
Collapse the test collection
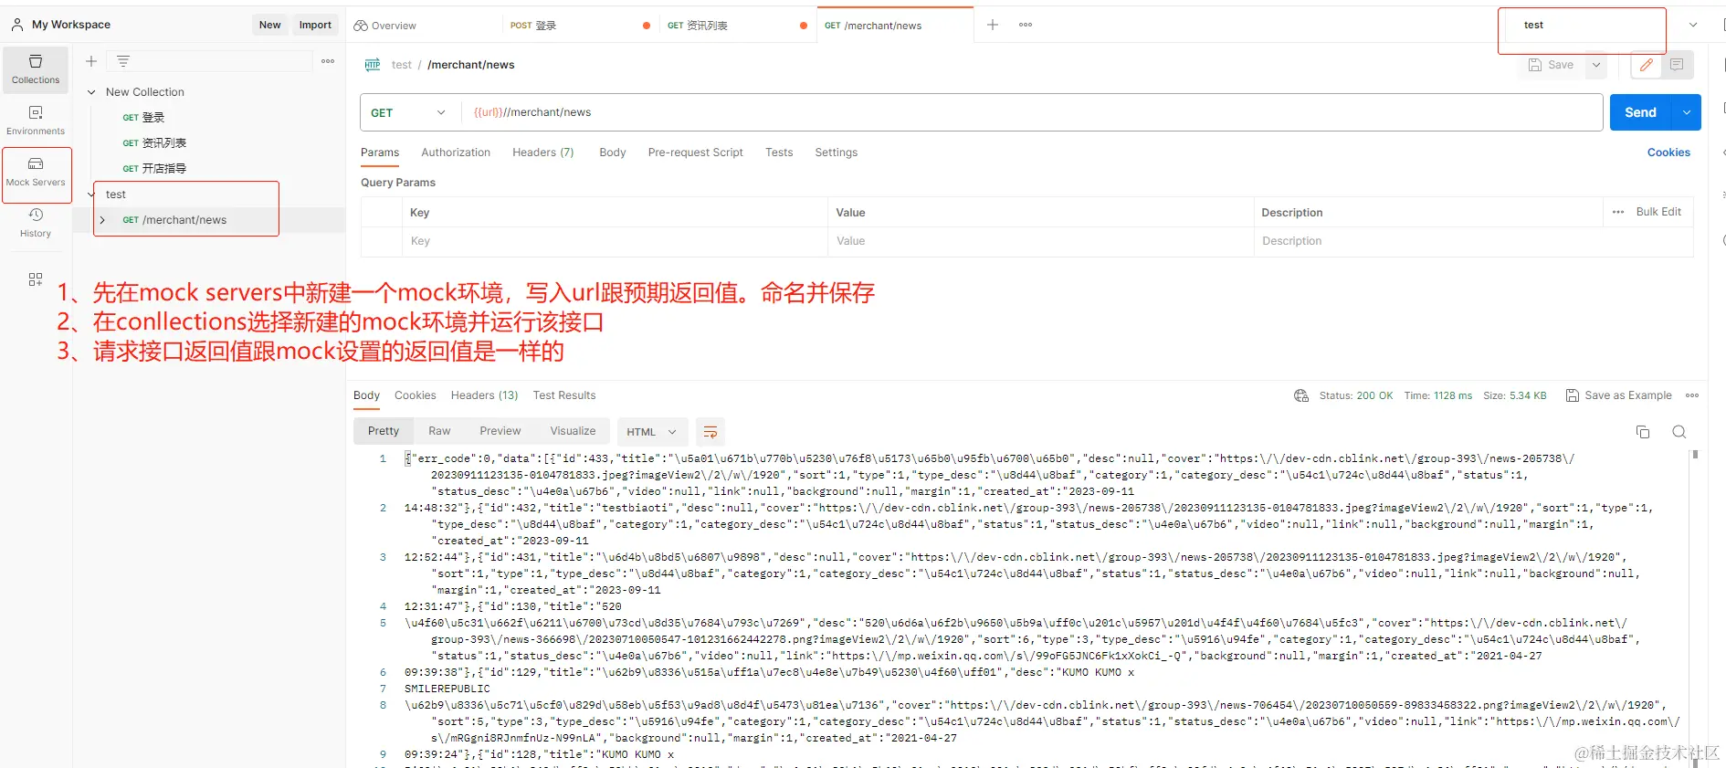tap(91, 195)
